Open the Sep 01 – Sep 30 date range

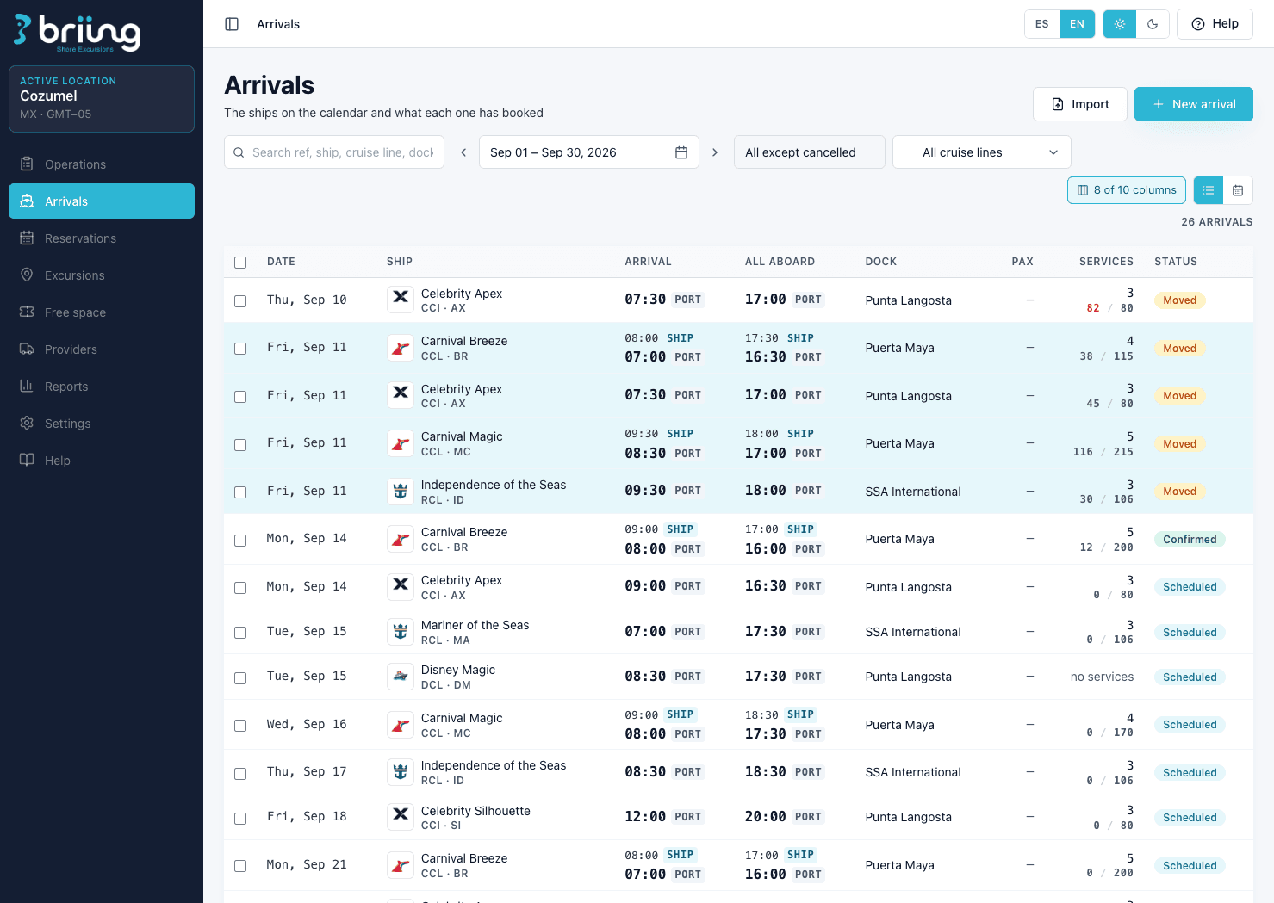coord(589,152)
